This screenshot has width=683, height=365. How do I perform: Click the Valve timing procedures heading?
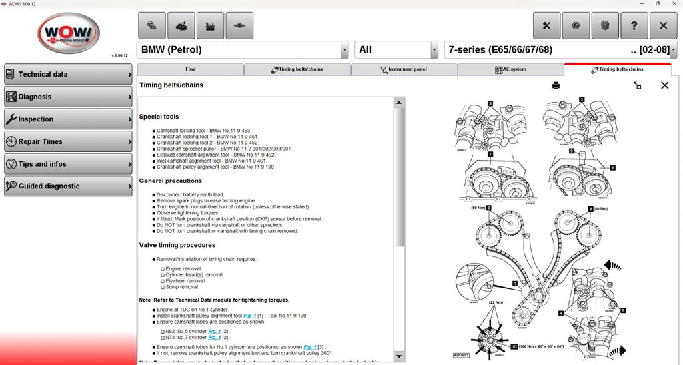pyautogui.click(x=177, y=245)
